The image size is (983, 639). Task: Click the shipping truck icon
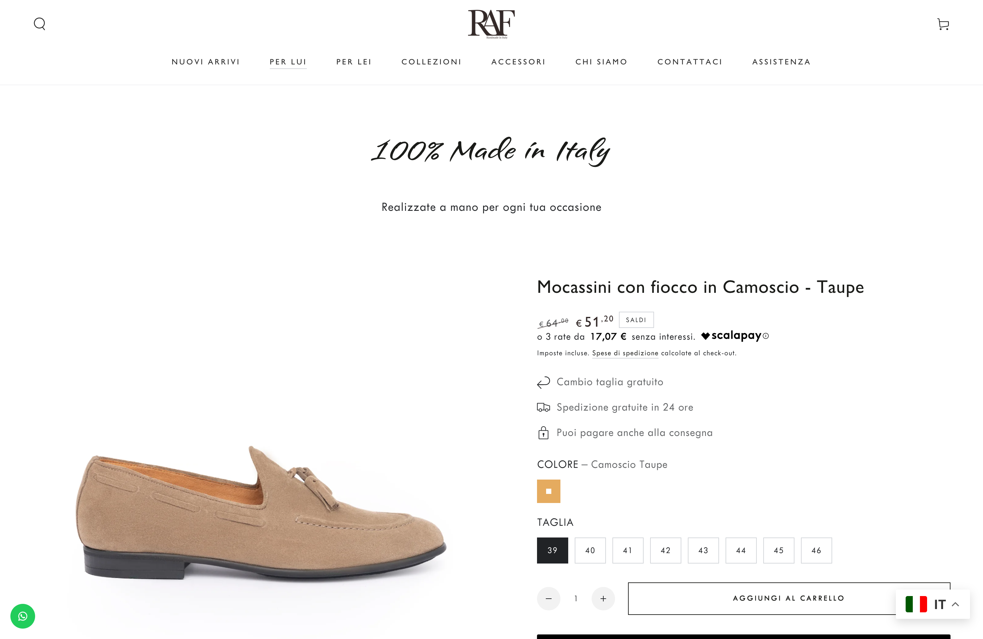click(543, 407)
